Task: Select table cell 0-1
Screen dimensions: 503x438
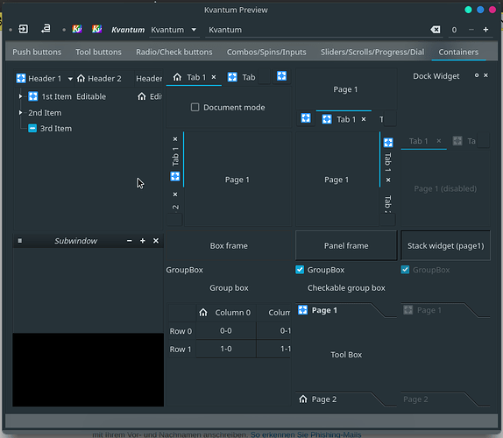Action: [x=273, y=331]
